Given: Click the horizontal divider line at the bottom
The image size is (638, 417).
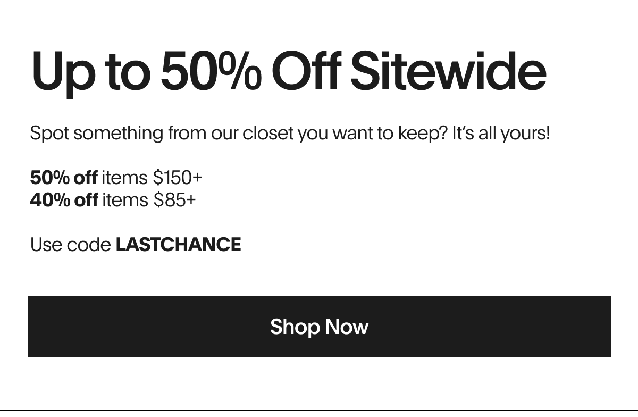Looking at the screenshot, I should coord(319,411).
